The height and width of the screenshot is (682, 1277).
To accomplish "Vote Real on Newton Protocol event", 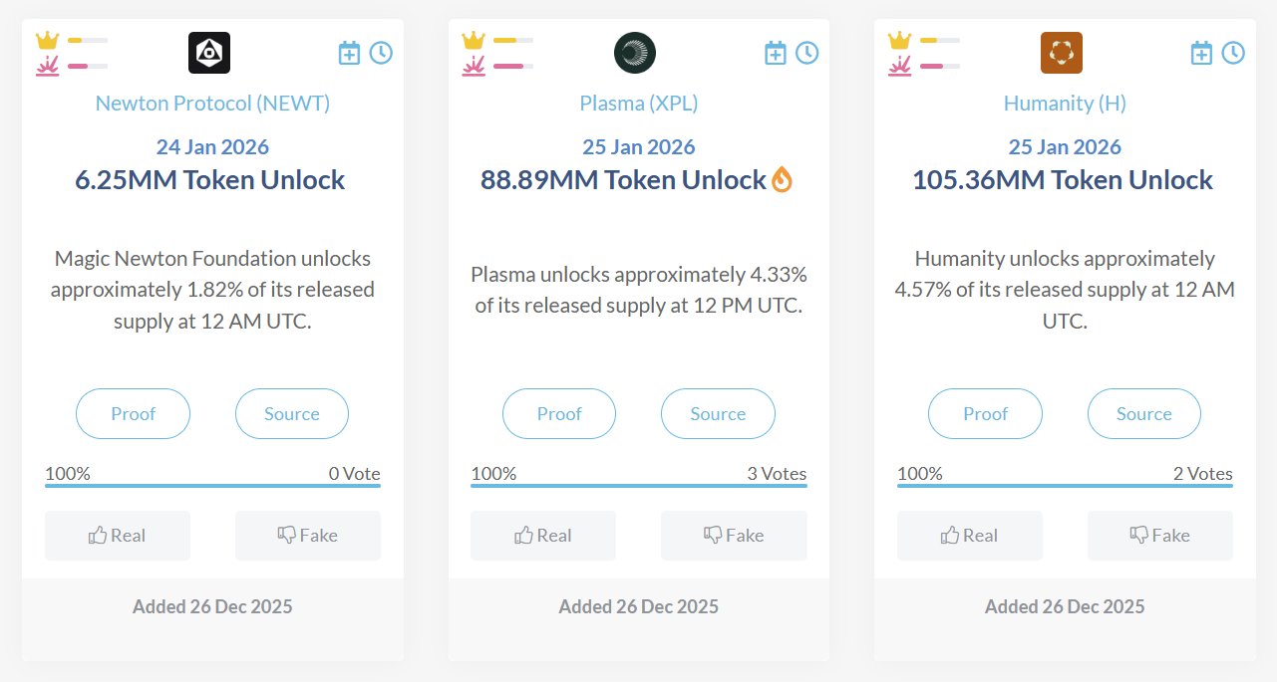I will (x=118, y=536).
